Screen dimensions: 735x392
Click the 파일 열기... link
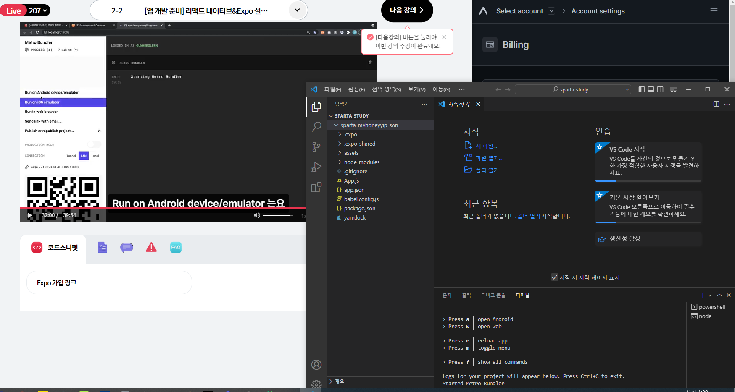pos(489,158)
